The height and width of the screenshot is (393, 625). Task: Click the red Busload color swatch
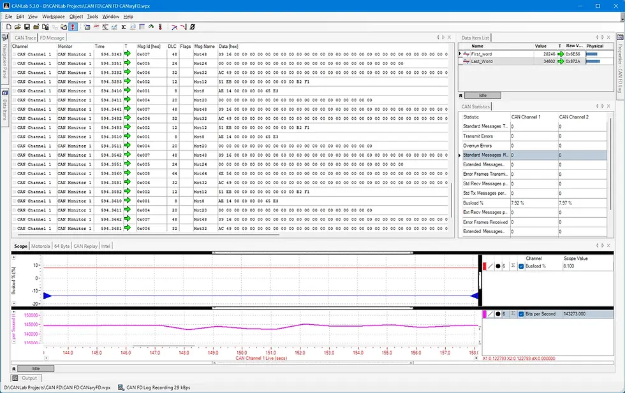[x=484, y=266]
